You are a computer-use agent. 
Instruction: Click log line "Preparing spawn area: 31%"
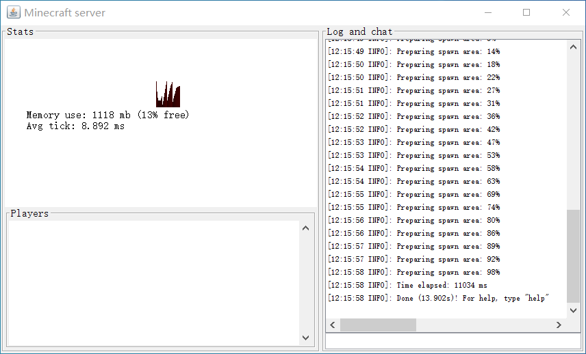click(413, 103)
